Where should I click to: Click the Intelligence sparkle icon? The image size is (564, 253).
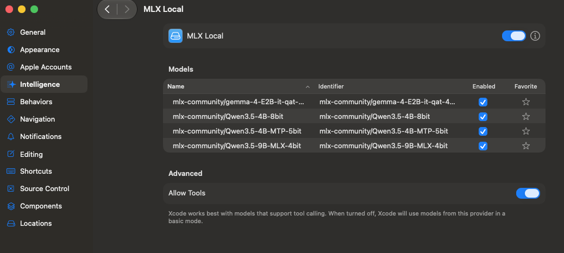(11, 85)
